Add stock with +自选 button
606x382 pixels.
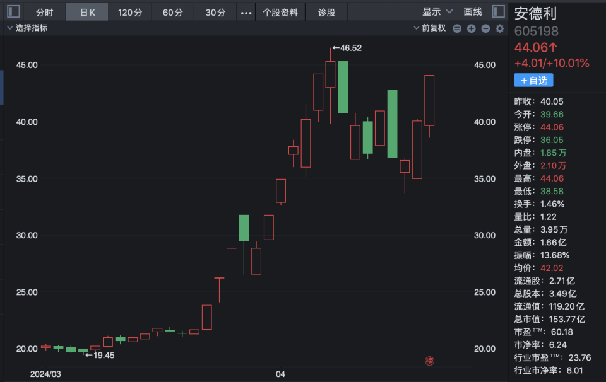(x=533, y=80)
